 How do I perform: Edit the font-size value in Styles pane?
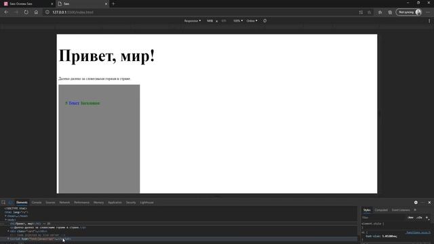click(389, 237)
